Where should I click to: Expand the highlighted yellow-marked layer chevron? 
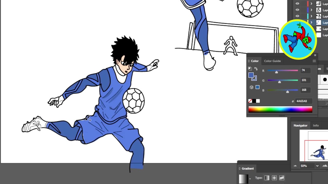[x=311, y=22]
